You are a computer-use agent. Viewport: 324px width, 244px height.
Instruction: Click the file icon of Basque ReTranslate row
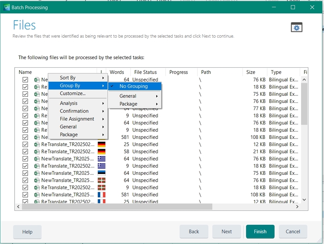pos(37,188)
